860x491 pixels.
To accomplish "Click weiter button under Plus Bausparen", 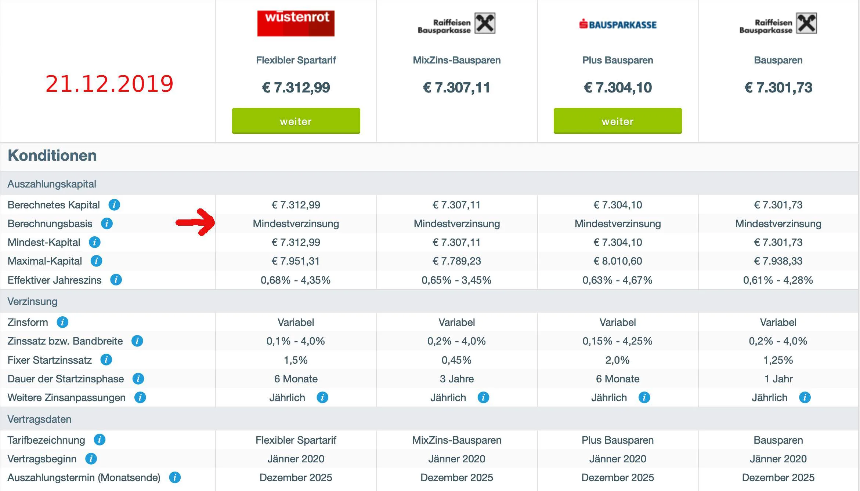I will pos(618,121).
